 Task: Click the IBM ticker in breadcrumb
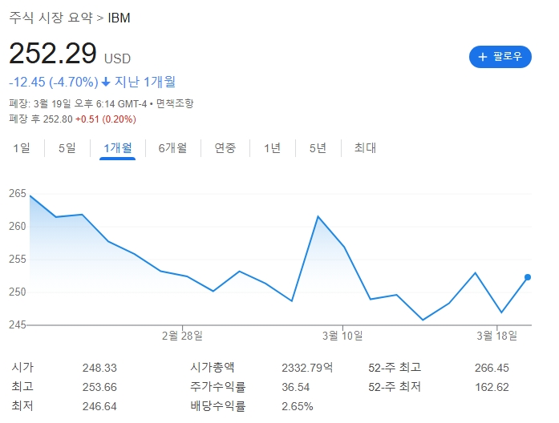tap(119, 18)
